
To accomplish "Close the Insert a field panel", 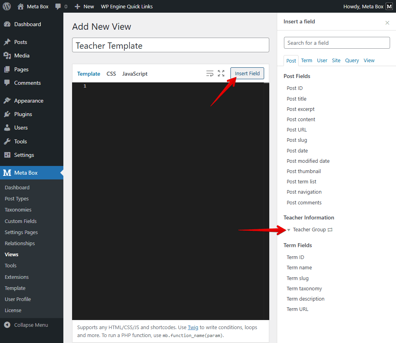I will [387, 23].
